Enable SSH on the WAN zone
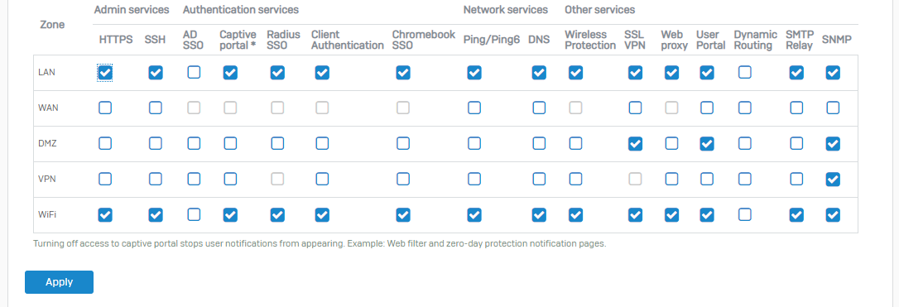Screen dimensions: 899x307 click(x=156, y=108)
